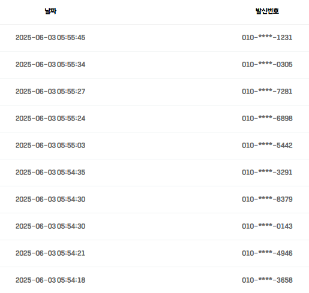Click sender number 010-****-0305
Viewport: 309px width, 293px height.
coord(267,64)
